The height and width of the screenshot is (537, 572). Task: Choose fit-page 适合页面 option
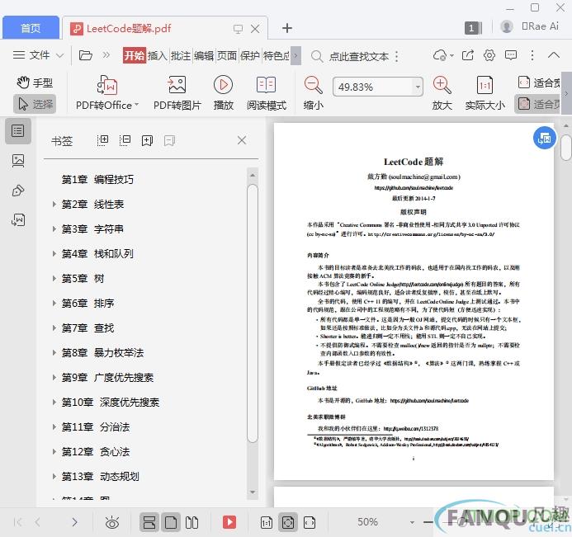537,104
